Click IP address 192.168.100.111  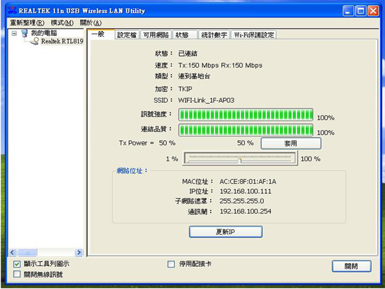[x=245, y=191]
